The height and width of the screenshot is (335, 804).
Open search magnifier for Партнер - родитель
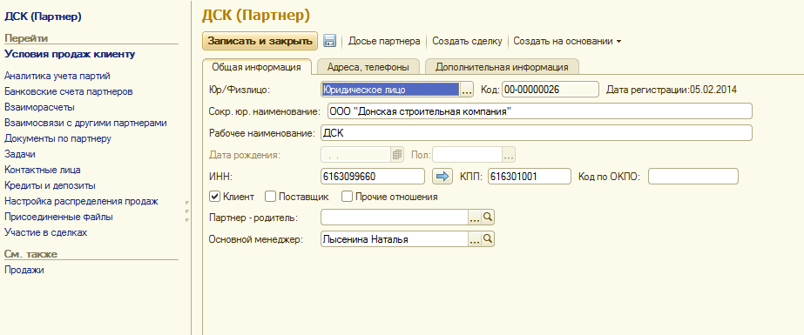click(488, 218)
